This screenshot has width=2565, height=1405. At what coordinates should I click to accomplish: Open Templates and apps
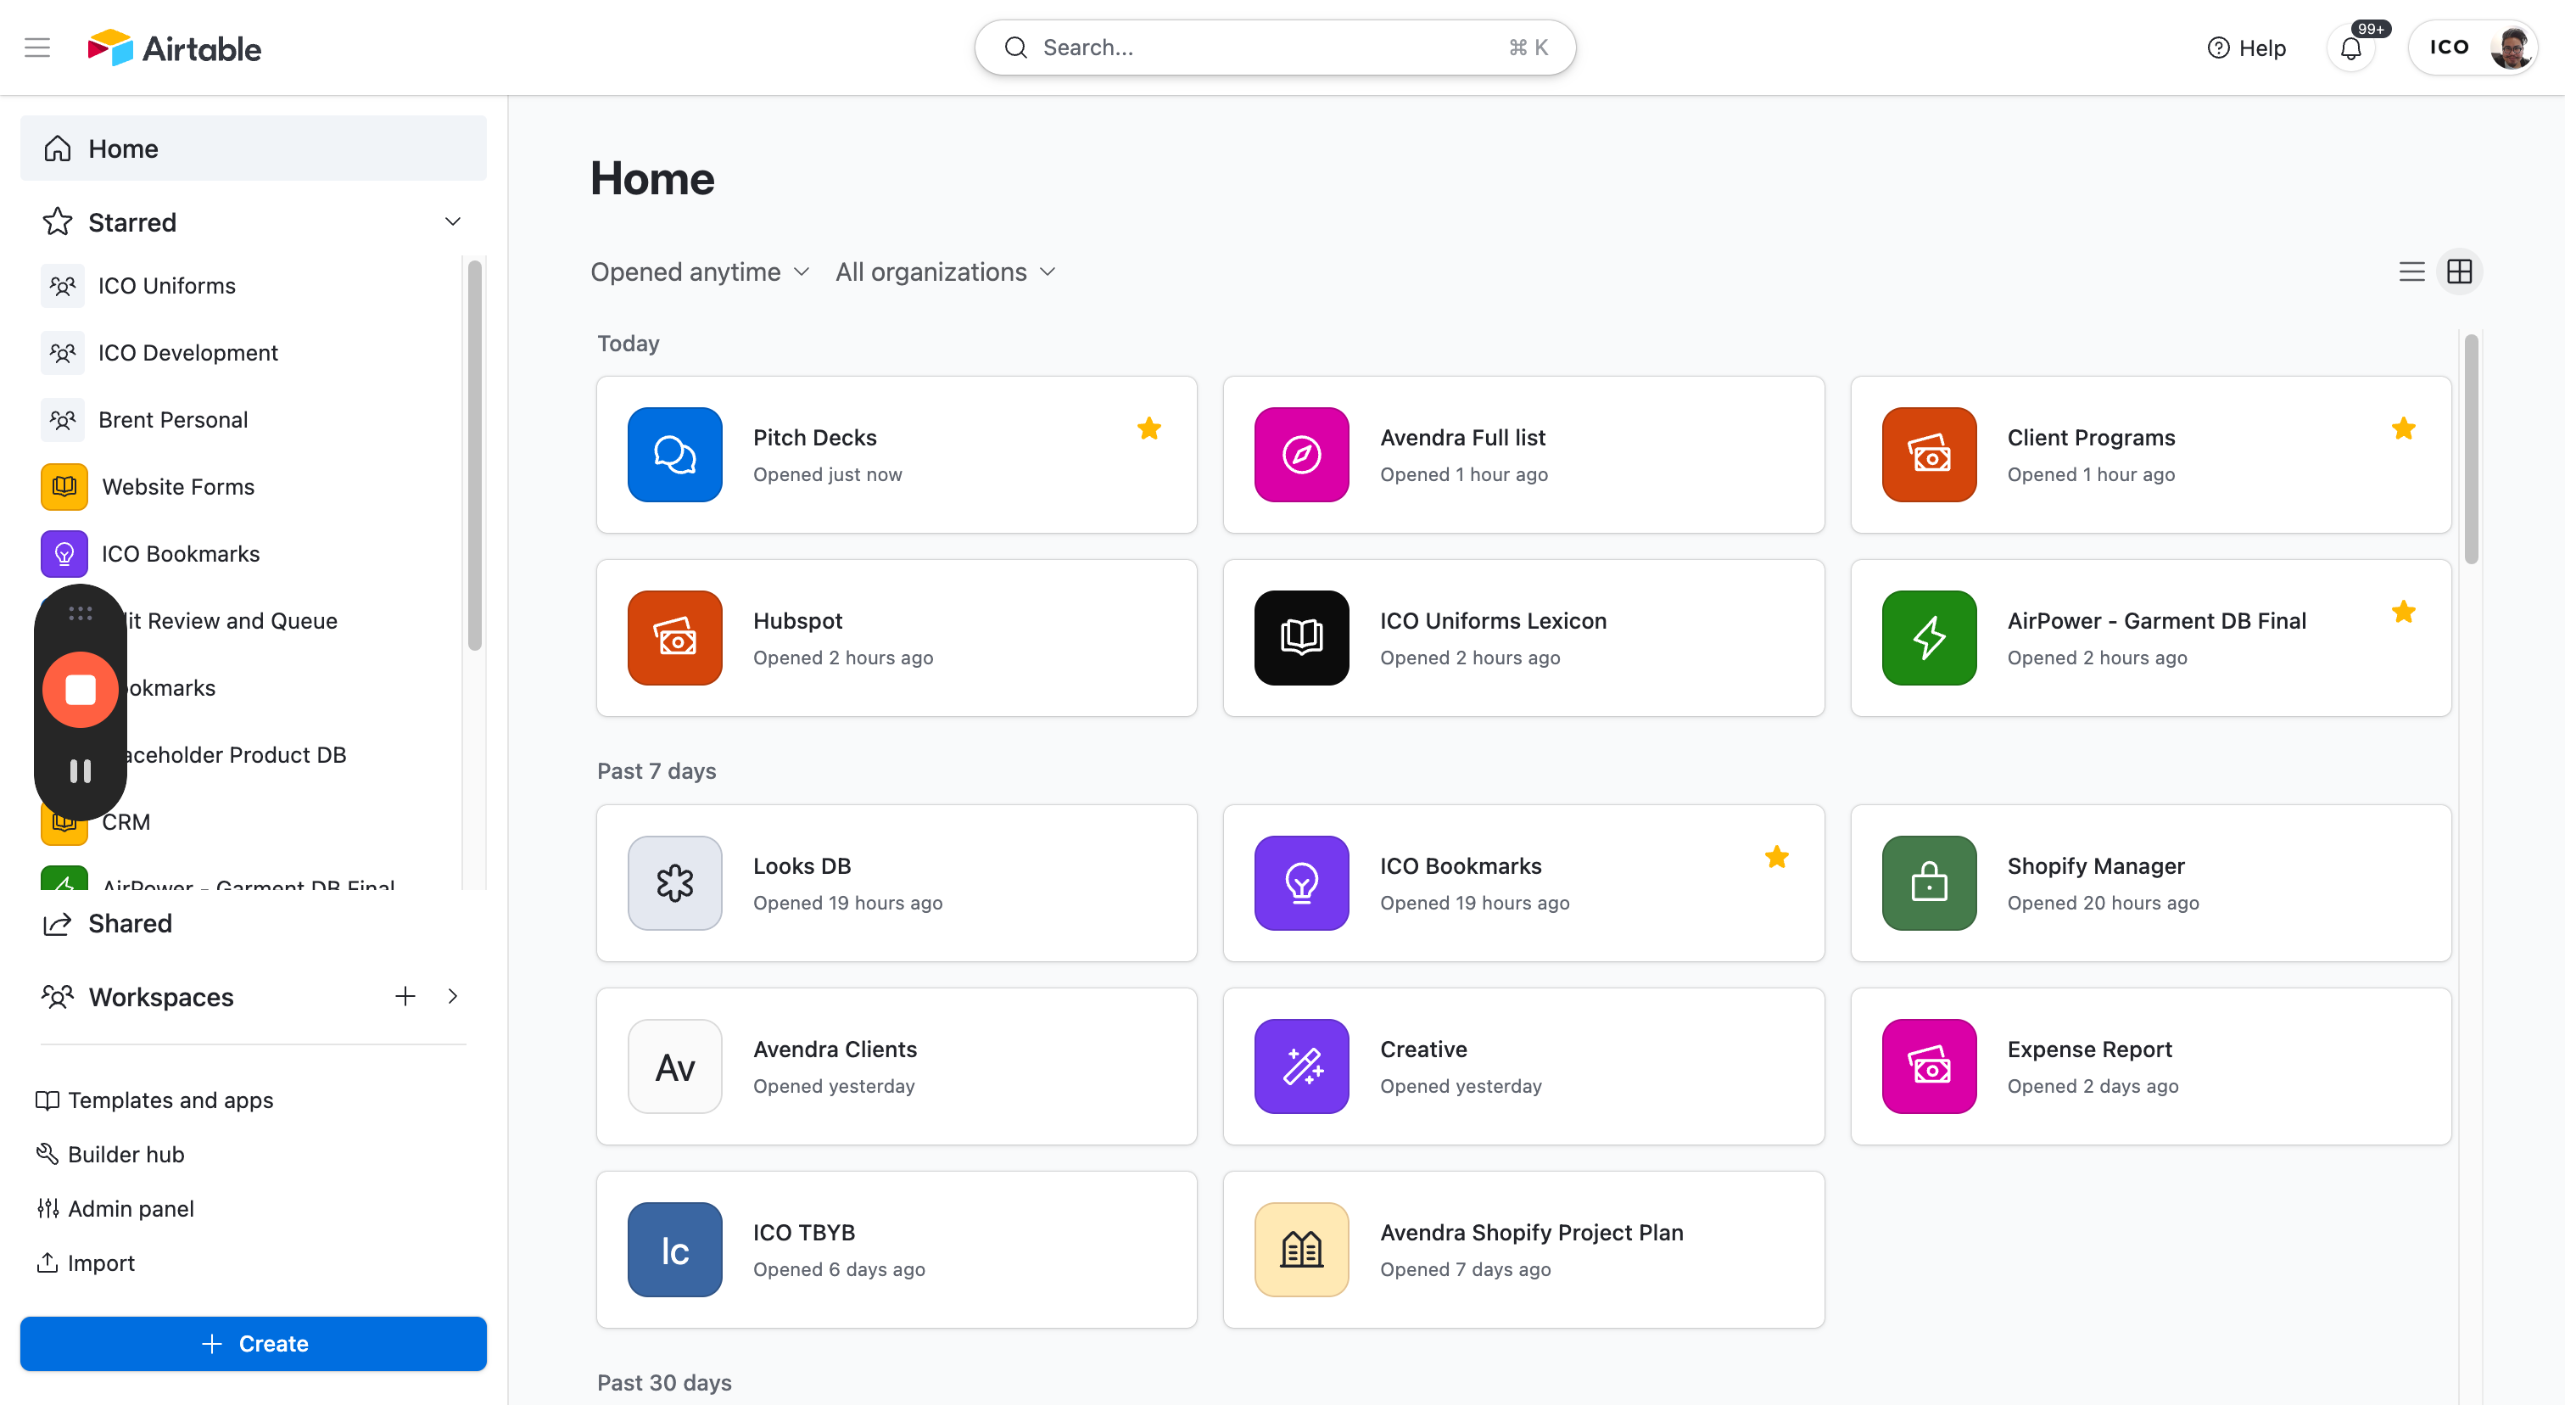click(x=170, y=1100)
